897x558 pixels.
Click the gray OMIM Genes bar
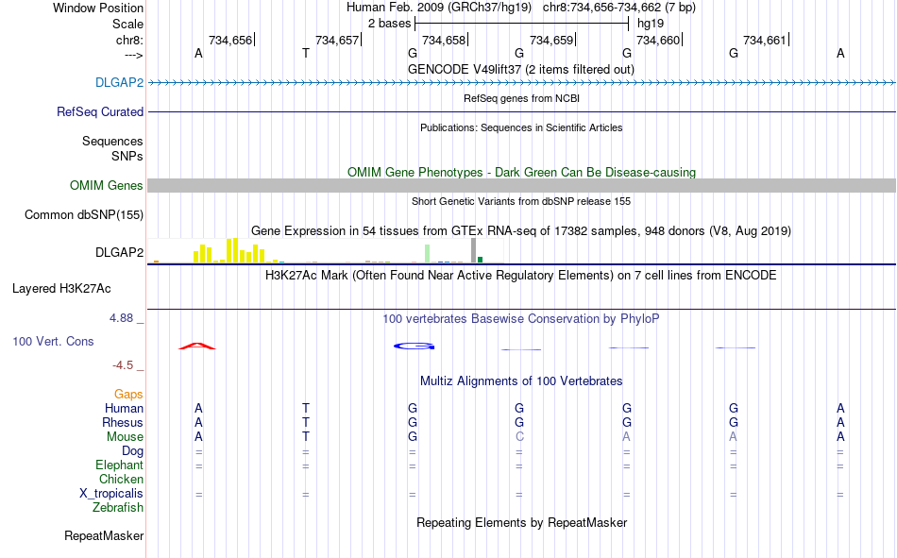point(522,185)
